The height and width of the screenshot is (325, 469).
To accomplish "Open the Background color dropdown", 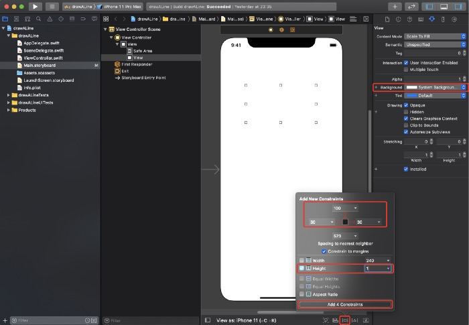I will (435, 87).
